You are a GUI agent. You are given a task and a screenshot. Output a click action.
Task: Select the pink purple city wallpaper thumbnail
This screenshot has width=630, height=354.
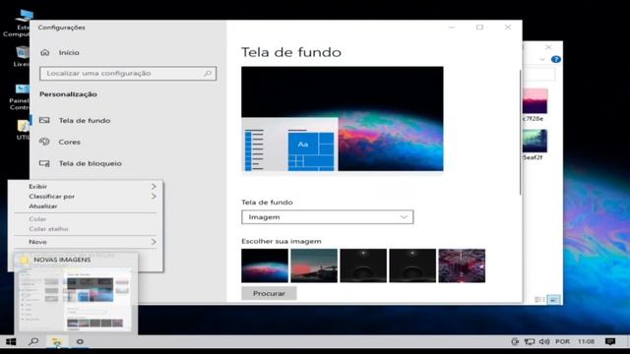[462, 265]
